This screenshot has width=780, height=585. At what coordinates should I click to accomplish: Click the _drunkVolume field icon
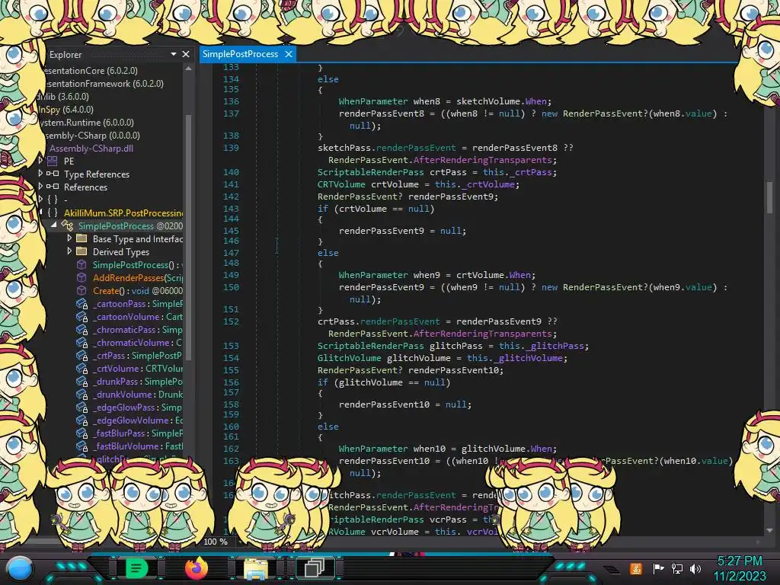pyautogui.click(x=82, y=394)
